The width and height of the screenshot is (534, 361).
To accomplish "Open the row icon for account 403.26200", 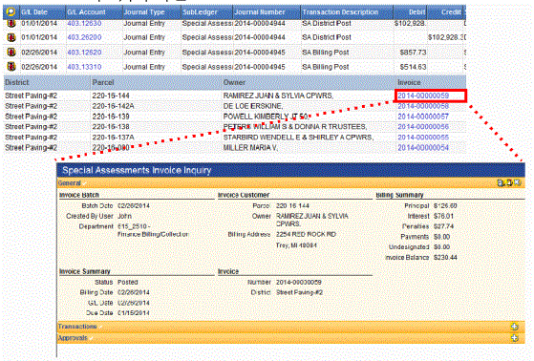I will (x=11, y=37).
